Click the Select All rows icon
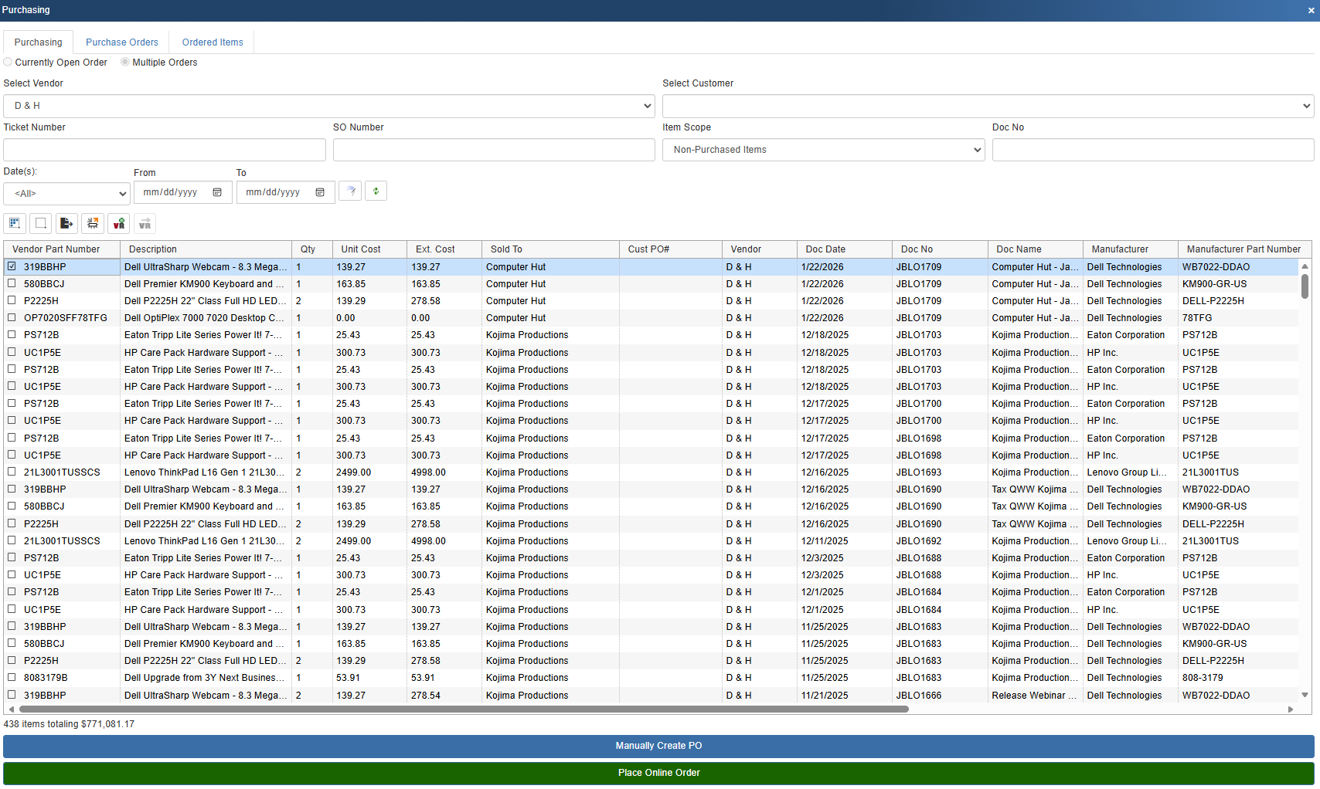 coord(15,224)
